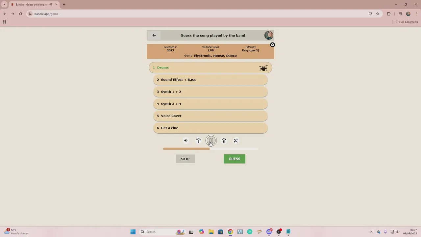
Task: Reload the current page
Action: [x=20, y=14]
